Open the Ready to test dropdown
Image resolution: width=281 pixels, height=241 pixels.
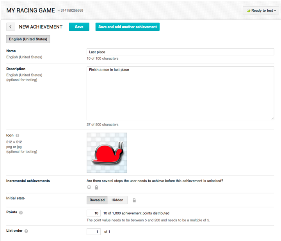point(260,11)
